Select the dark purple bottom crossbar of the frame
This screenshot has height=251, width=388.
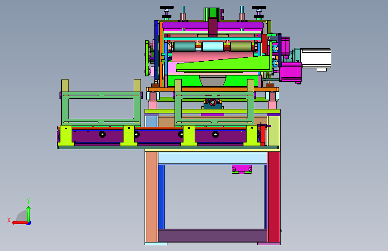pos(212,235)
